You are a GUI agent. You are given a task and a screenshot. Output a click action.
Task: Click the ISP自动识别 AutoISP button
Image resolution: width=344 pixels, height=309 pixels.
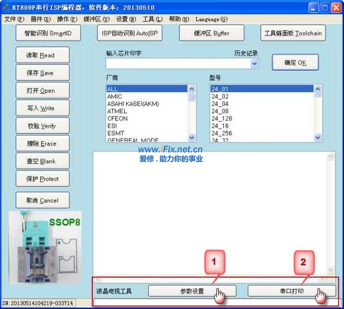point(130,33)
